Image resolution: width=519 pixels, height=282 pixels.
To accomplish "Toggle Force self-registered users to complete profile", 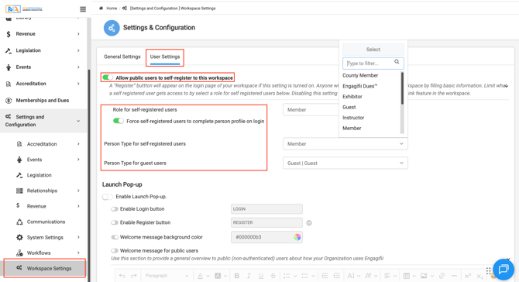I will click(x=119, y=121).
